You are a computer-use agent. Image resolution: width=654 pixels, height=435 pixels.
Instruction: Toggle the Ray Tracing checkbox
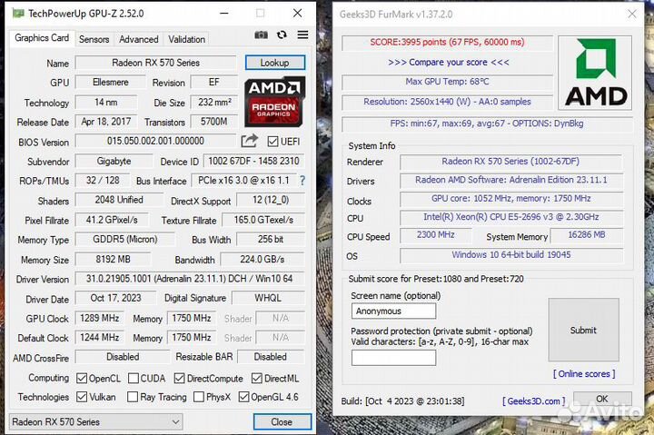pyautogui.click(x=133, y=397)
